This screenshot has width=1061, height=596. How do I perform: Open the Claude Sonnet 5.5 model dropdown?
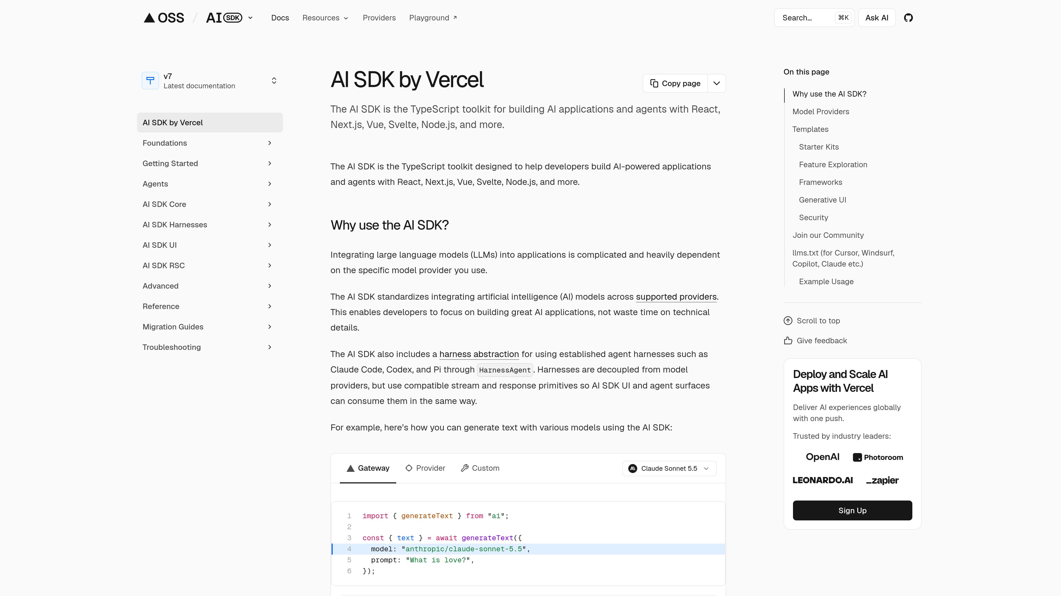669,469
